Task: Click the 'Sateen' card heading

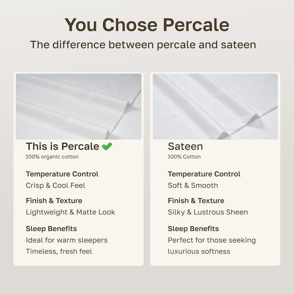Action: coord(185,146)
